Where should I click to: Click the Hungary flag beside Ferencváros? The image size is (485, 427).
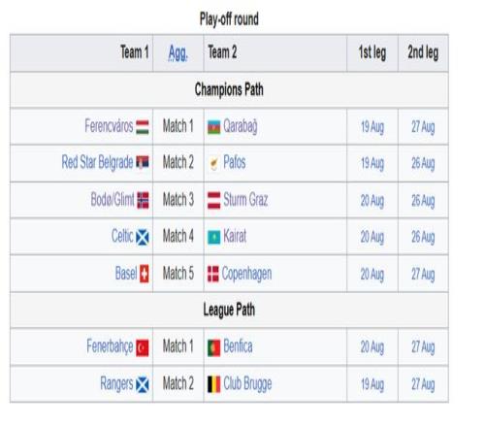pos(143,127)
